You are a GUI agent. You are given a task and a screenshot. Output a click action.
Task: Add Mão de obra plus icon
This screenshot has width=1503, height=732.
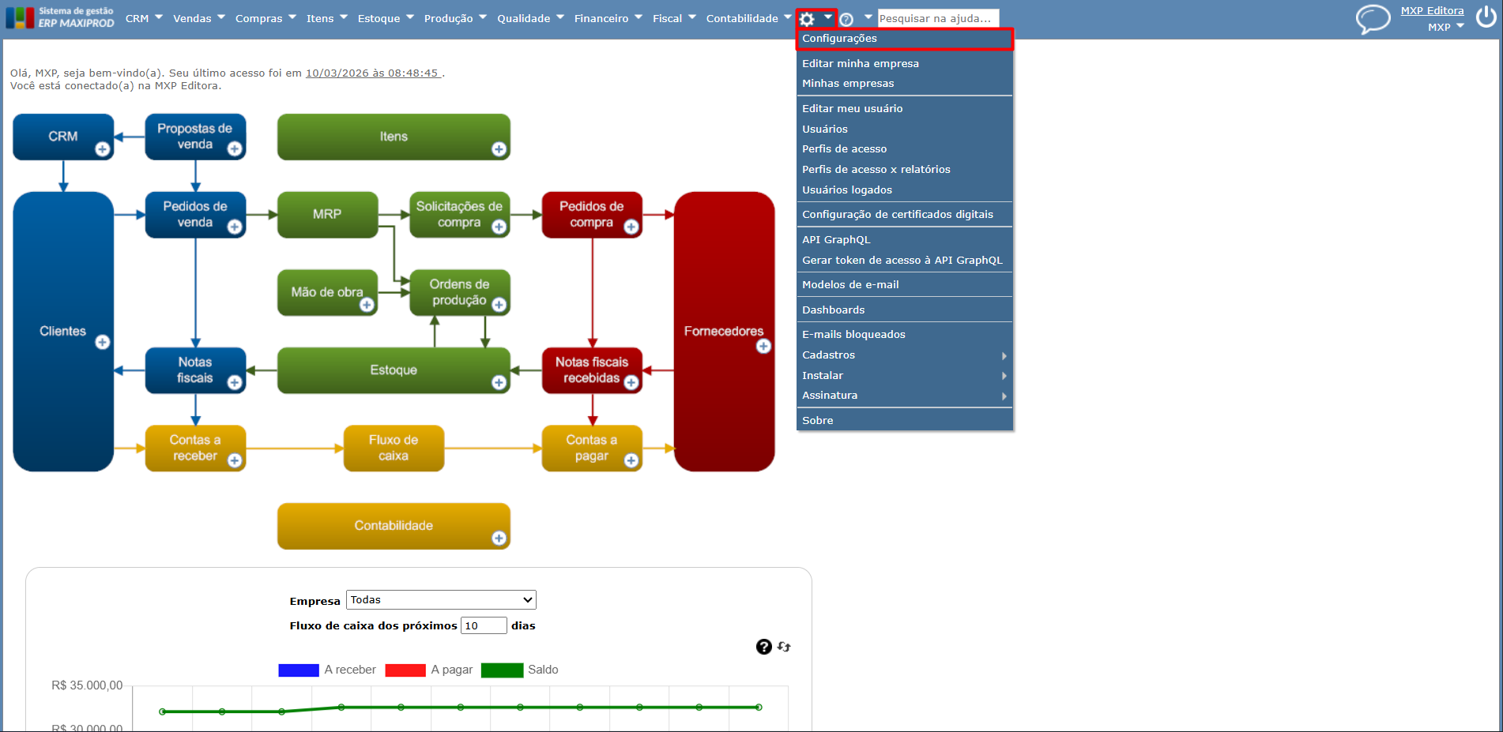pyautogui.click(x=367, y=305)
